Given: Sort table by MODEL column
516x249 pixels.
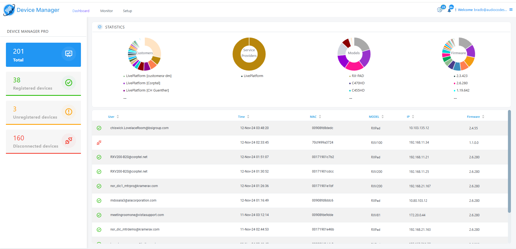Looking at the screenshot, I should (x=376, y=117).
